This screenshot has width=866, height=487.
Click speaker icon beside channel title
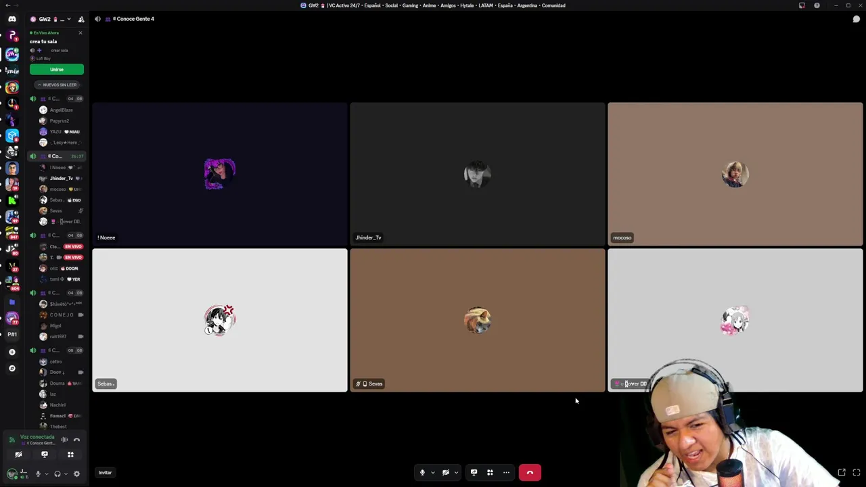click(97, 19)
